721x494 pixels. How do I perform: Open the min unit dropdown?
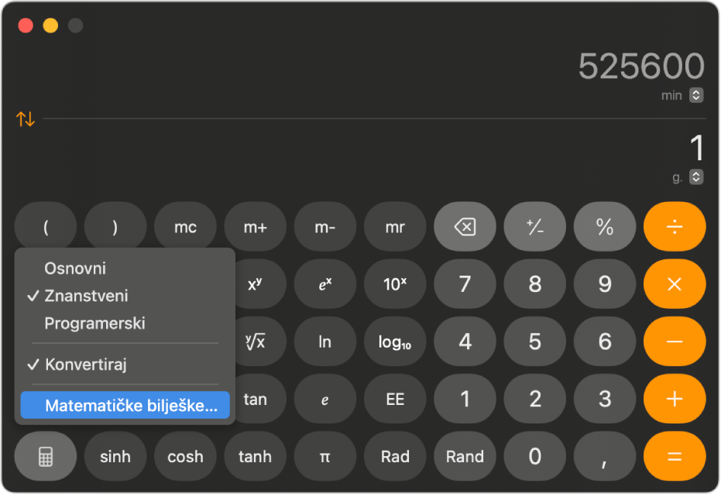(696, 95)
